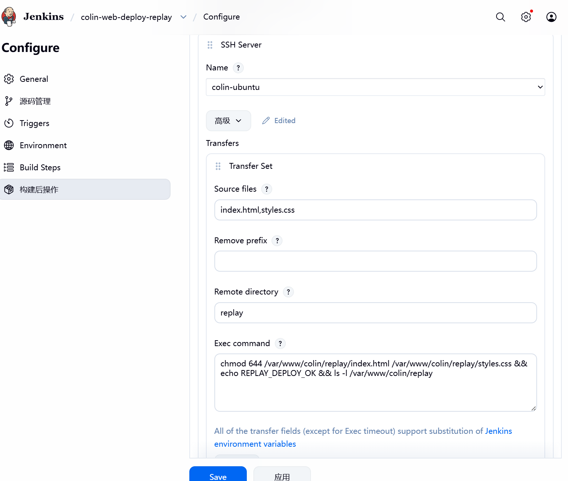This screenshot has height=481, width=568.
Task: Show help for Remote directory
Action: pos(288,292)
